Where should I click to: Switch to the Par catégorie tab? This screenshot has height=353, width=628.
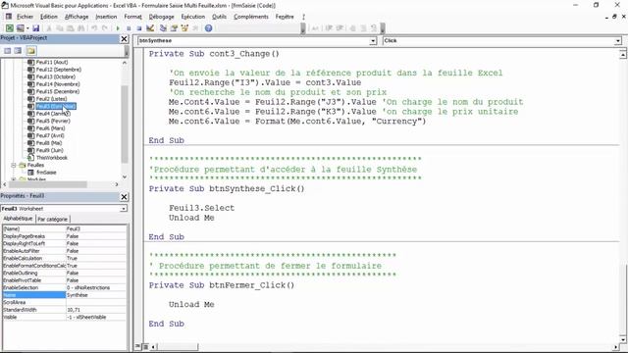(x=52, y=219)
